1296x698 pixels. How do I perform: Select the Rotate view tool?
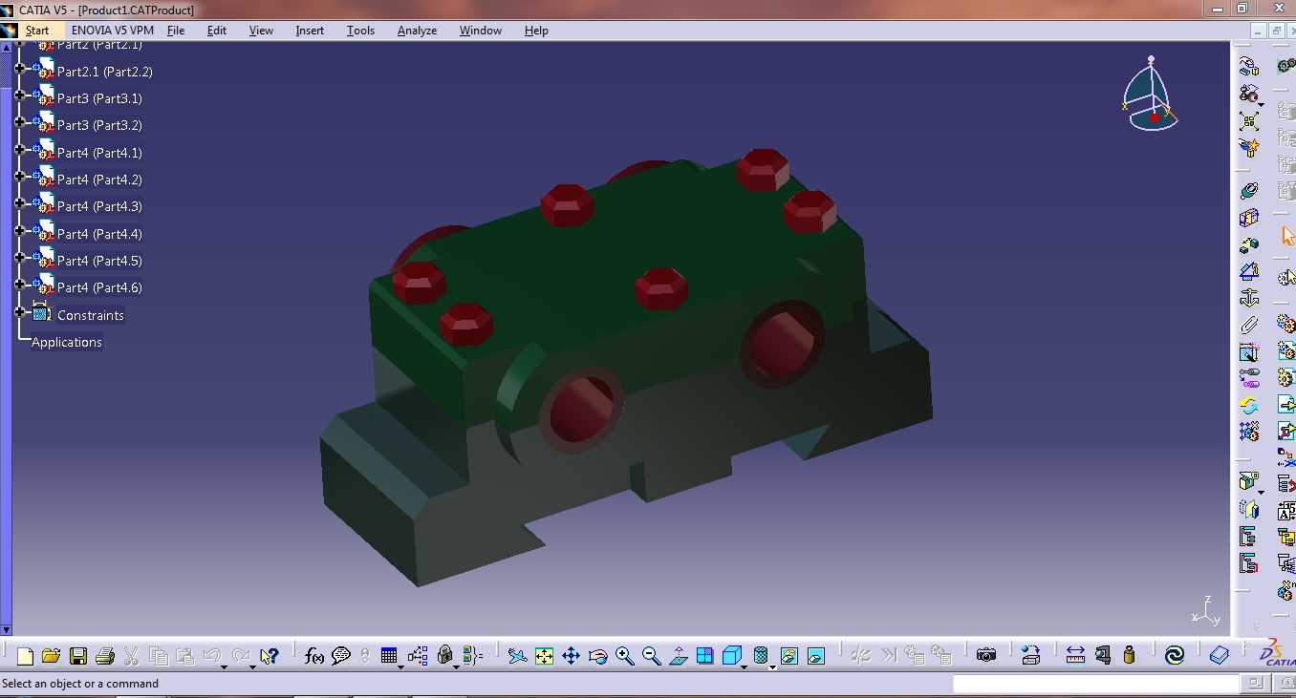(597, 656)
